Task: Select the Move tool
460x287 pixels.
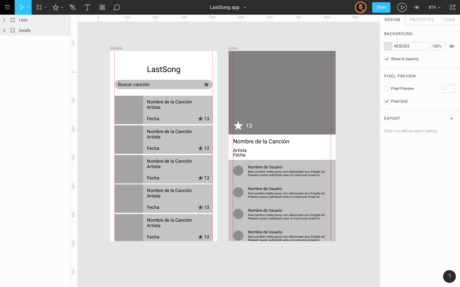Action: [x=22, y=7]
